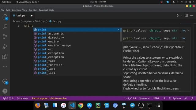Launch Google Chrome from dock
The height and width of the screenshot is (110, 196).
coord(81,105)
